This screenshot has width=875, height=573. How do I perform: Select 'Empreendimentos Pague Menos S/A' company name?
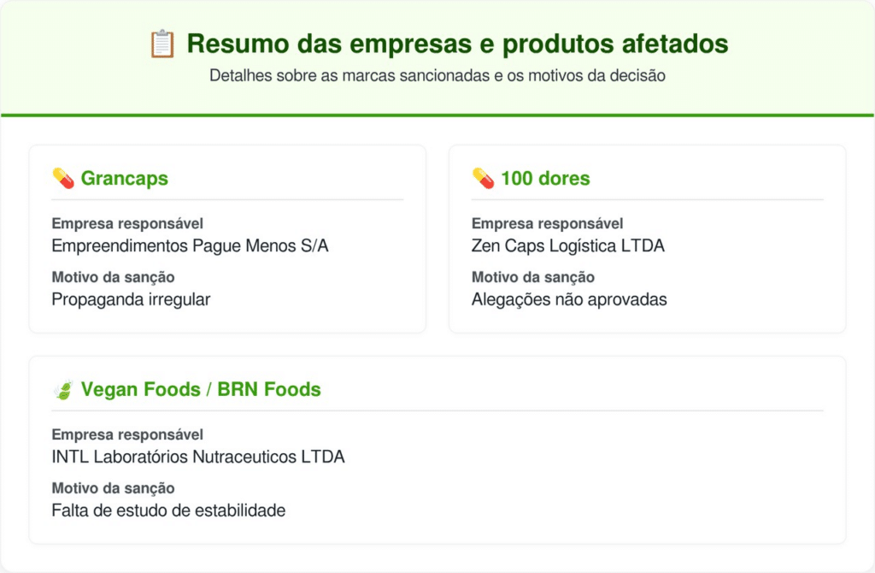point(190,246)
